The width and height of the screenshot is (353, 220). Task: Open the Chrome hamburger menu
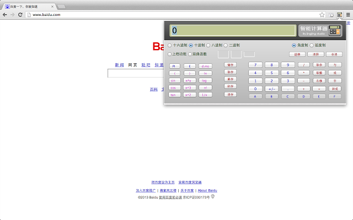[x=348, y=15]
